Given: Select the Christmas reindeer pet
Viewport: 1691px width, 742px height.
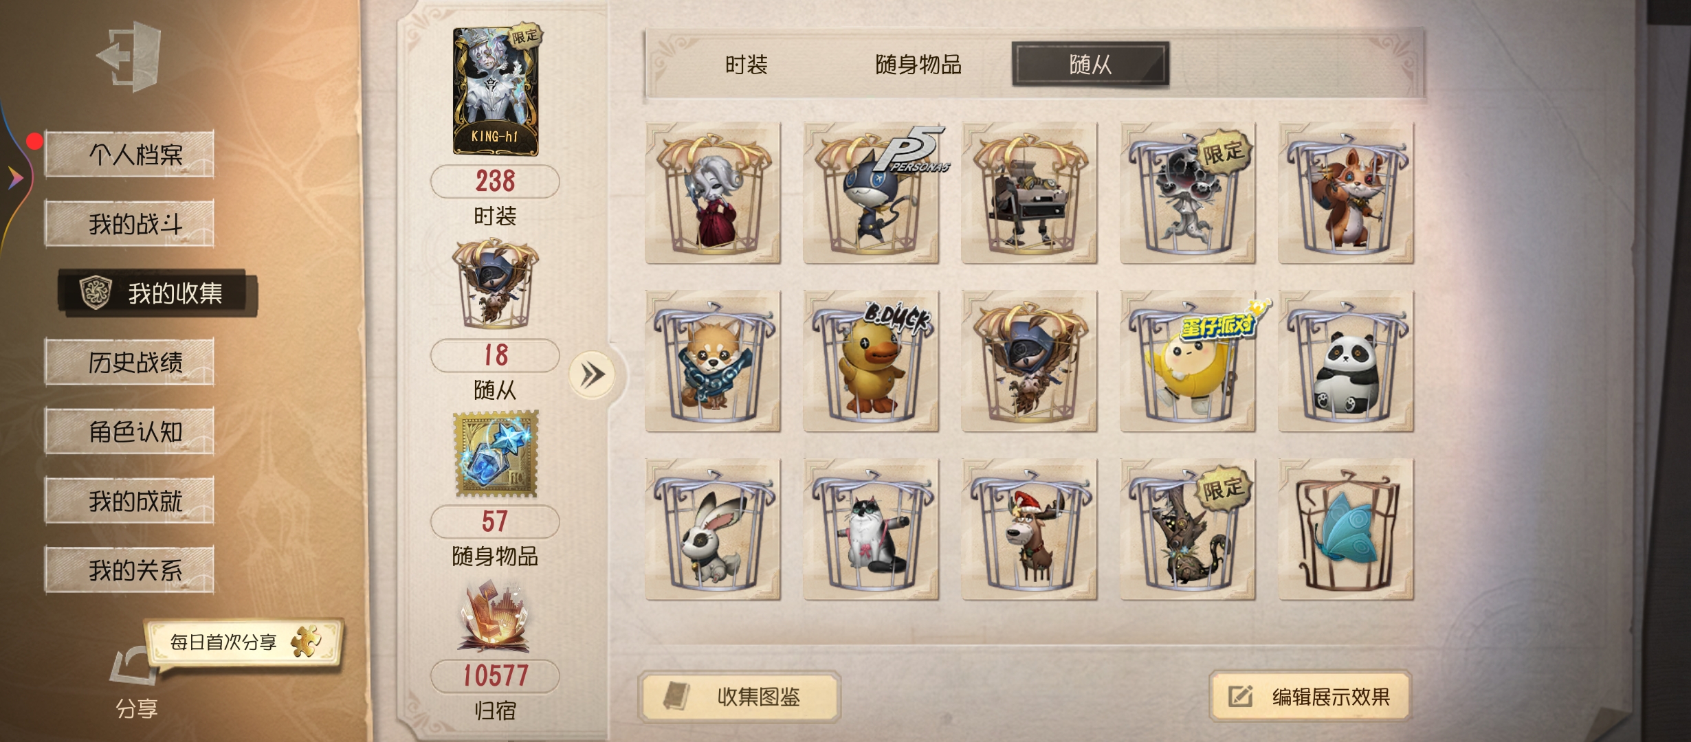Looking at the screenshot, I should coord(1029,530).
